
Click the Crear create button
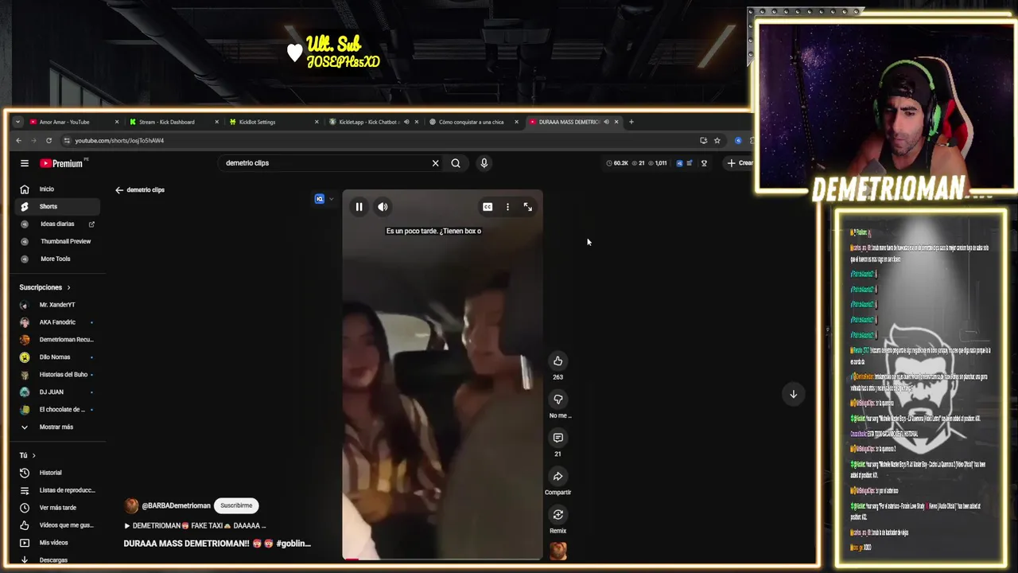tap(740, 163)
